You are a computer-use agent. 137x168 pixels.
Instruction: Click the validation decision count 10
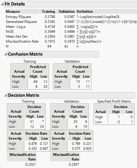[85, 127]
